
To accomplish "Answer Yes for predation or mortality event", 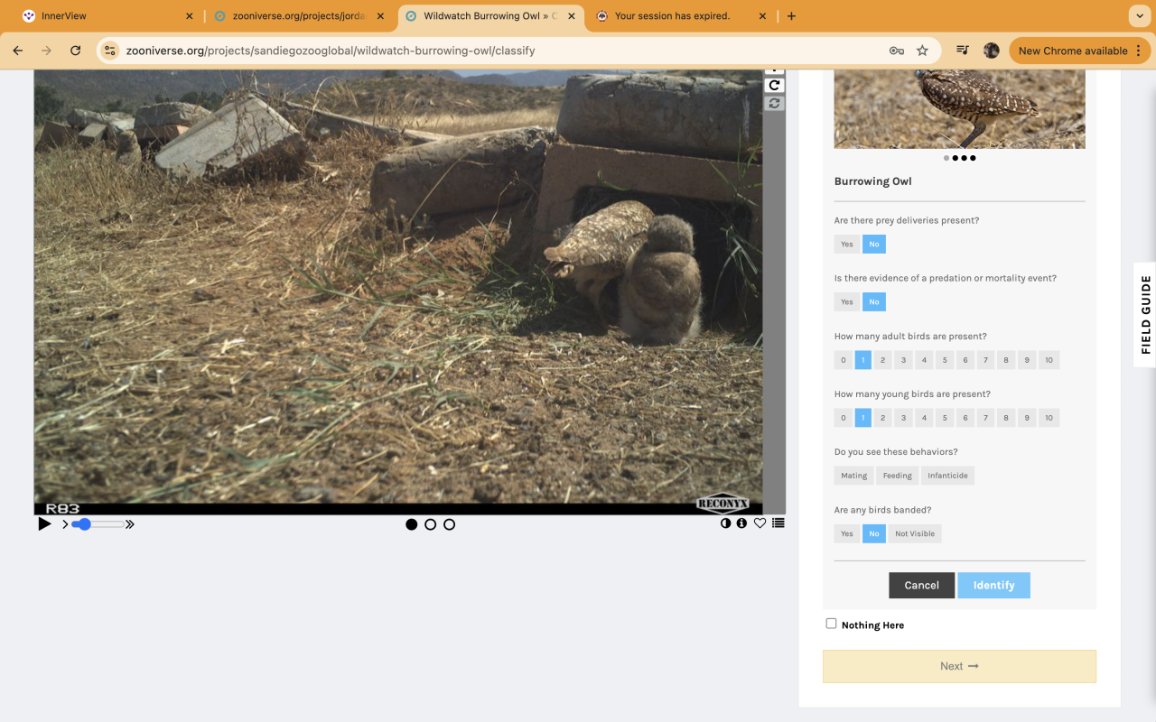I will 846,301.
